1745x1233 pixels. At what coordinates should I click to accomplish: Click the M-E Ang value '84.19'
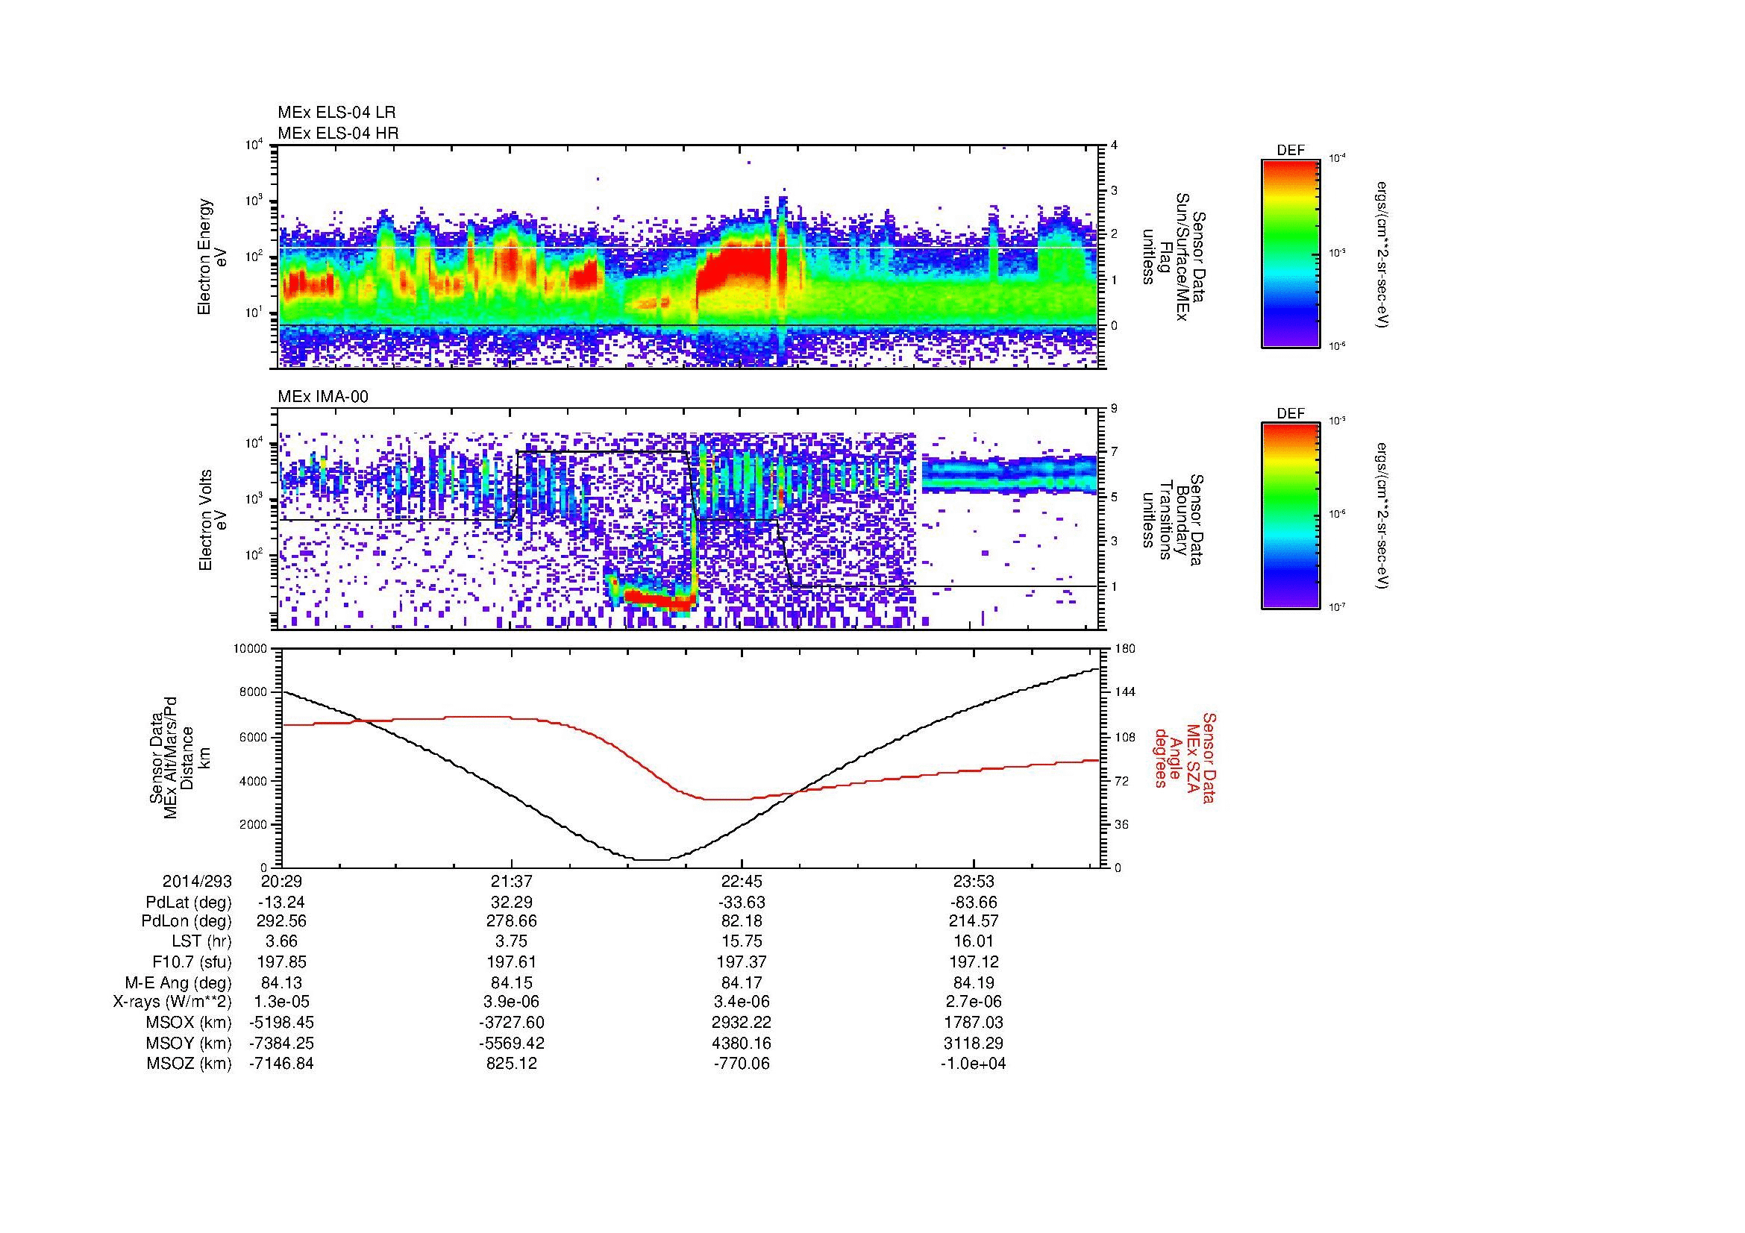(x=974, y=983)
